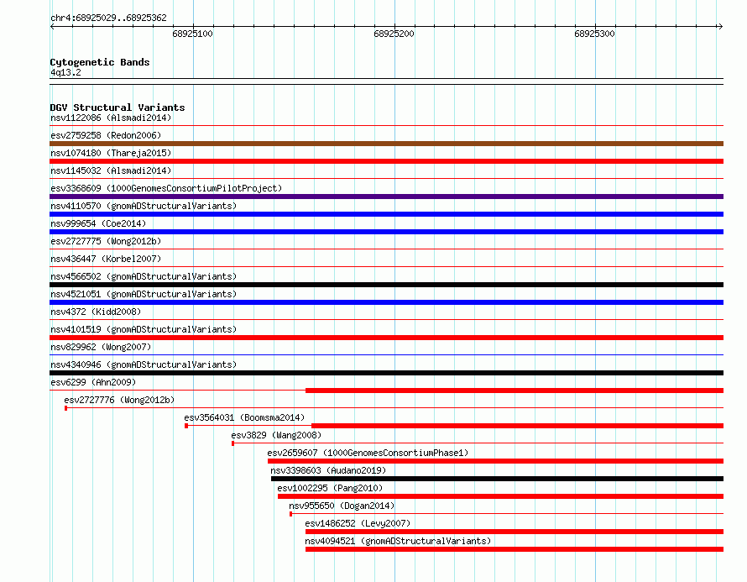Click esv3829 (Wang2008) label
This screenshot has width=747, height=582.
pos(276,435)
